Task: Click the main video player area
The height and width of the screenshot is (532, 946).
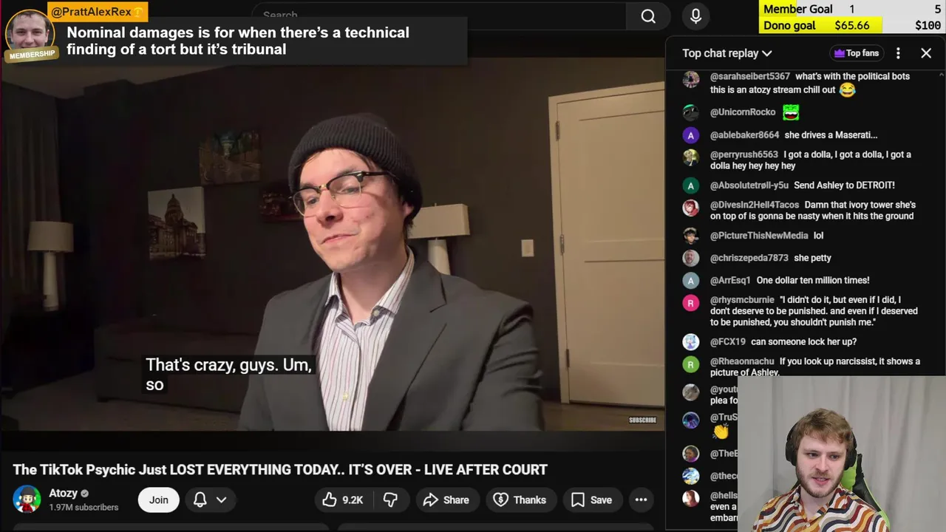Action: (333, 244)
